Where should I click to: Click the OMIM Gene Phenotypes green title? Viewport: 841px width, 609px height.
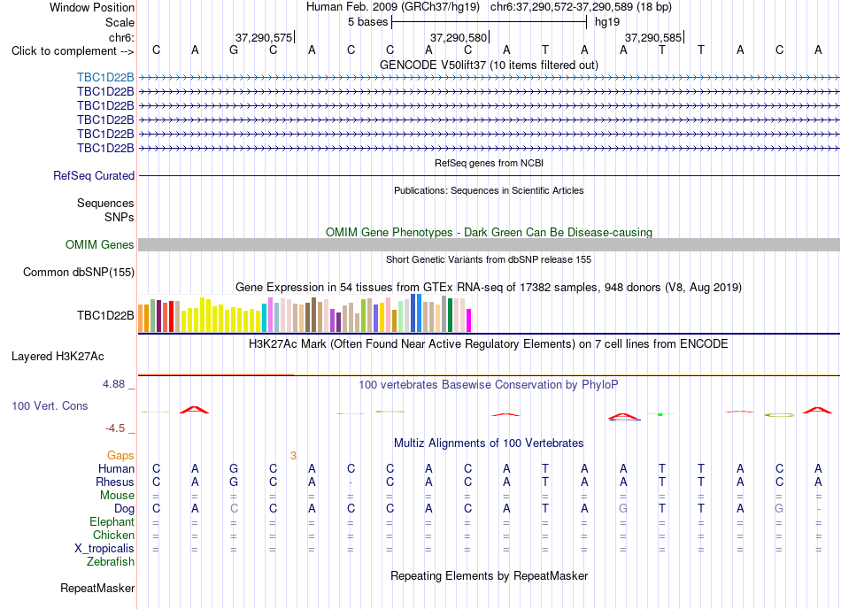click(489, 232)
